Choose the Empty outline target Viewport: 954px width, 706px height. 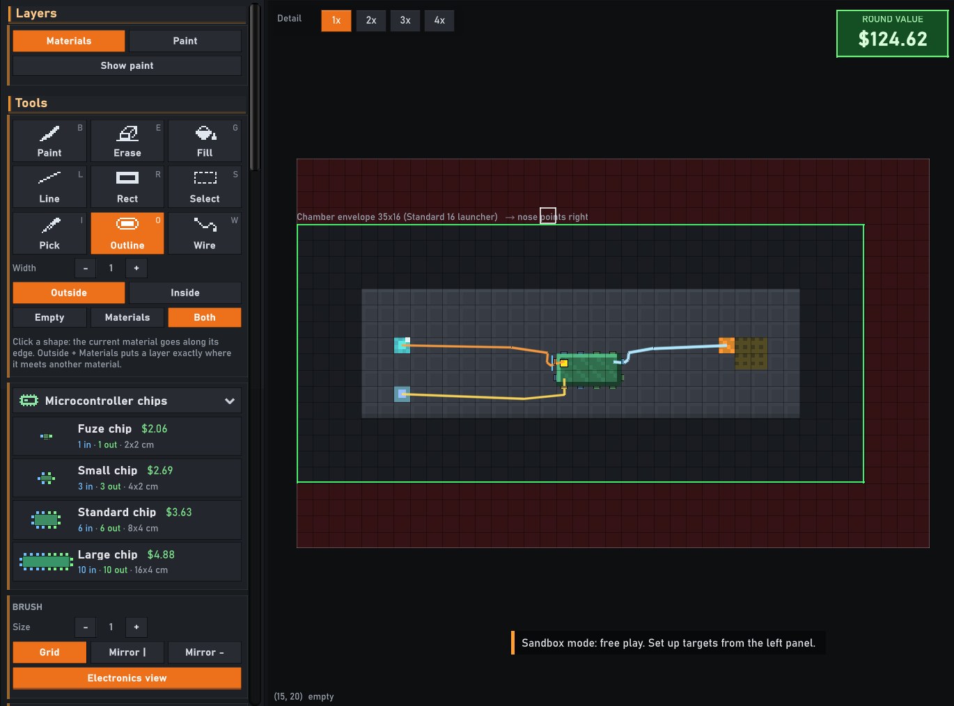coord(49,317)
